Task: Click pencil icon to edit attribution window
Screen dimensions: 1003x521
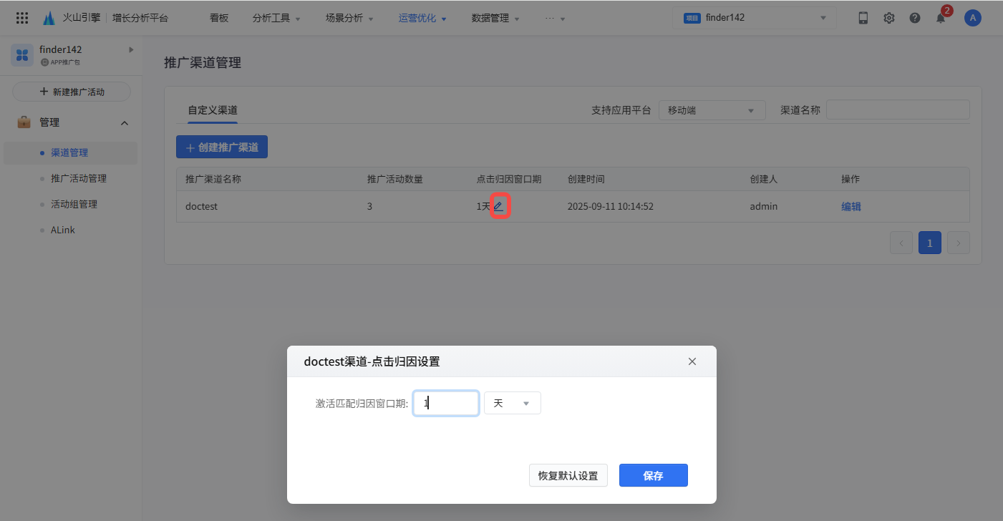Action: click(498, 206)
